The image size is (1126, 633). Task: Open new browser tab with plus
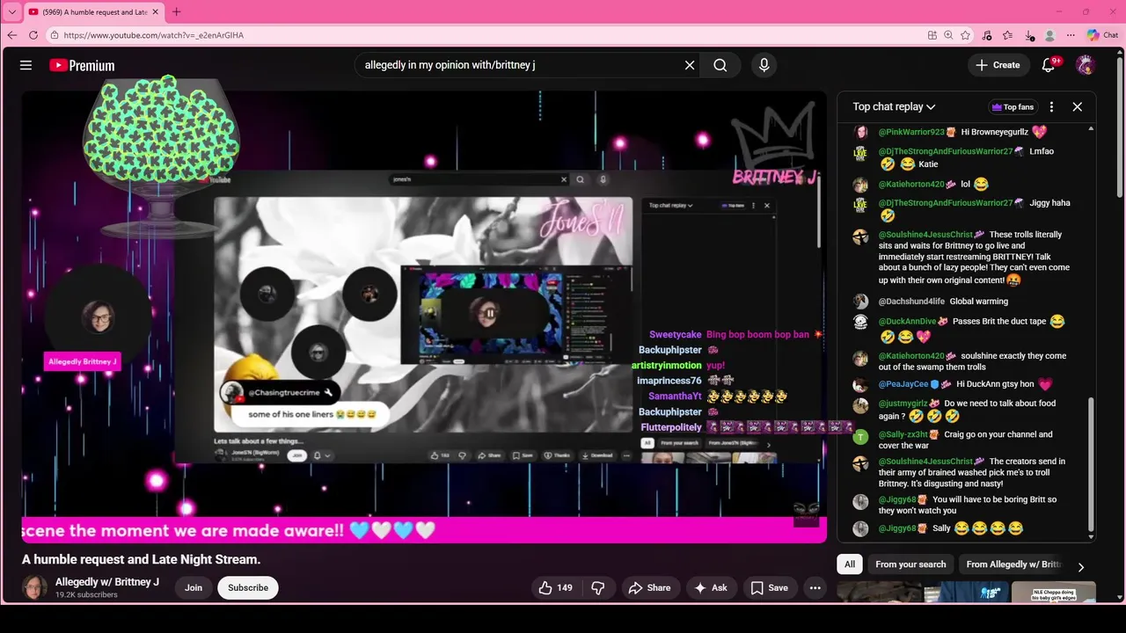[x=176, y=11]
